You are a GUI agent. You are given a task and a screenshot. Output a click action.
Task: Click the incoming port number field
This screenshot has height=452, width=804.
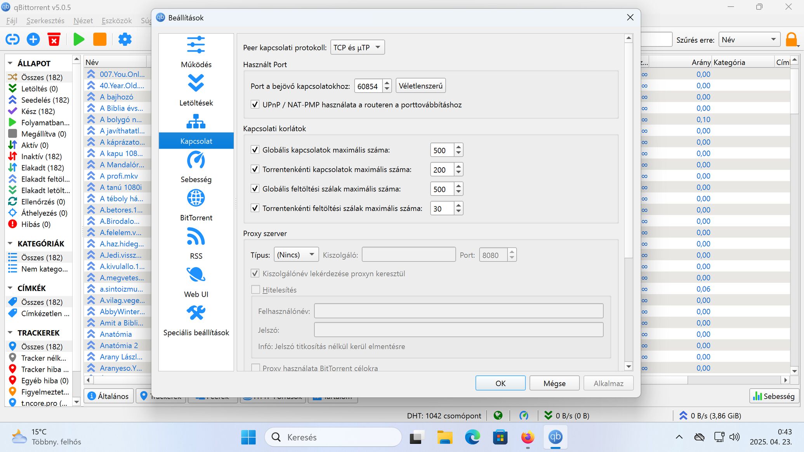(368, 86)
